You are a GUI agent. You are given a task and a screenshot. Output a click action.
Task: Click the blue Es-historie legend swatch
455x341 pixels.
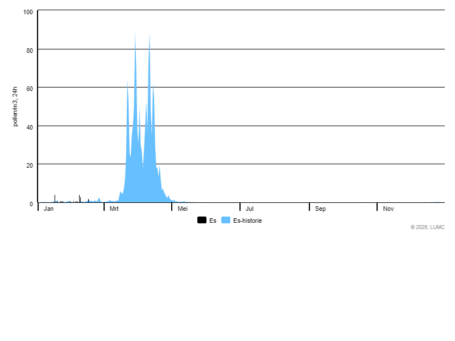point(226,221)
